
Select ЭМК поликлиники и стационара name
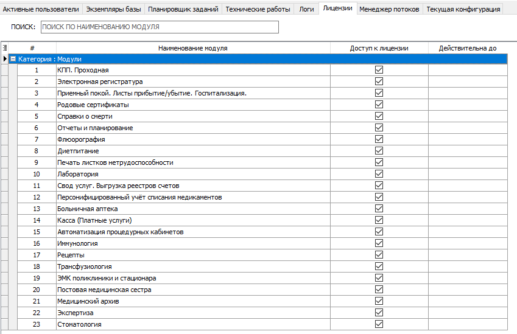pyautogui.click(x=193, y=278)
